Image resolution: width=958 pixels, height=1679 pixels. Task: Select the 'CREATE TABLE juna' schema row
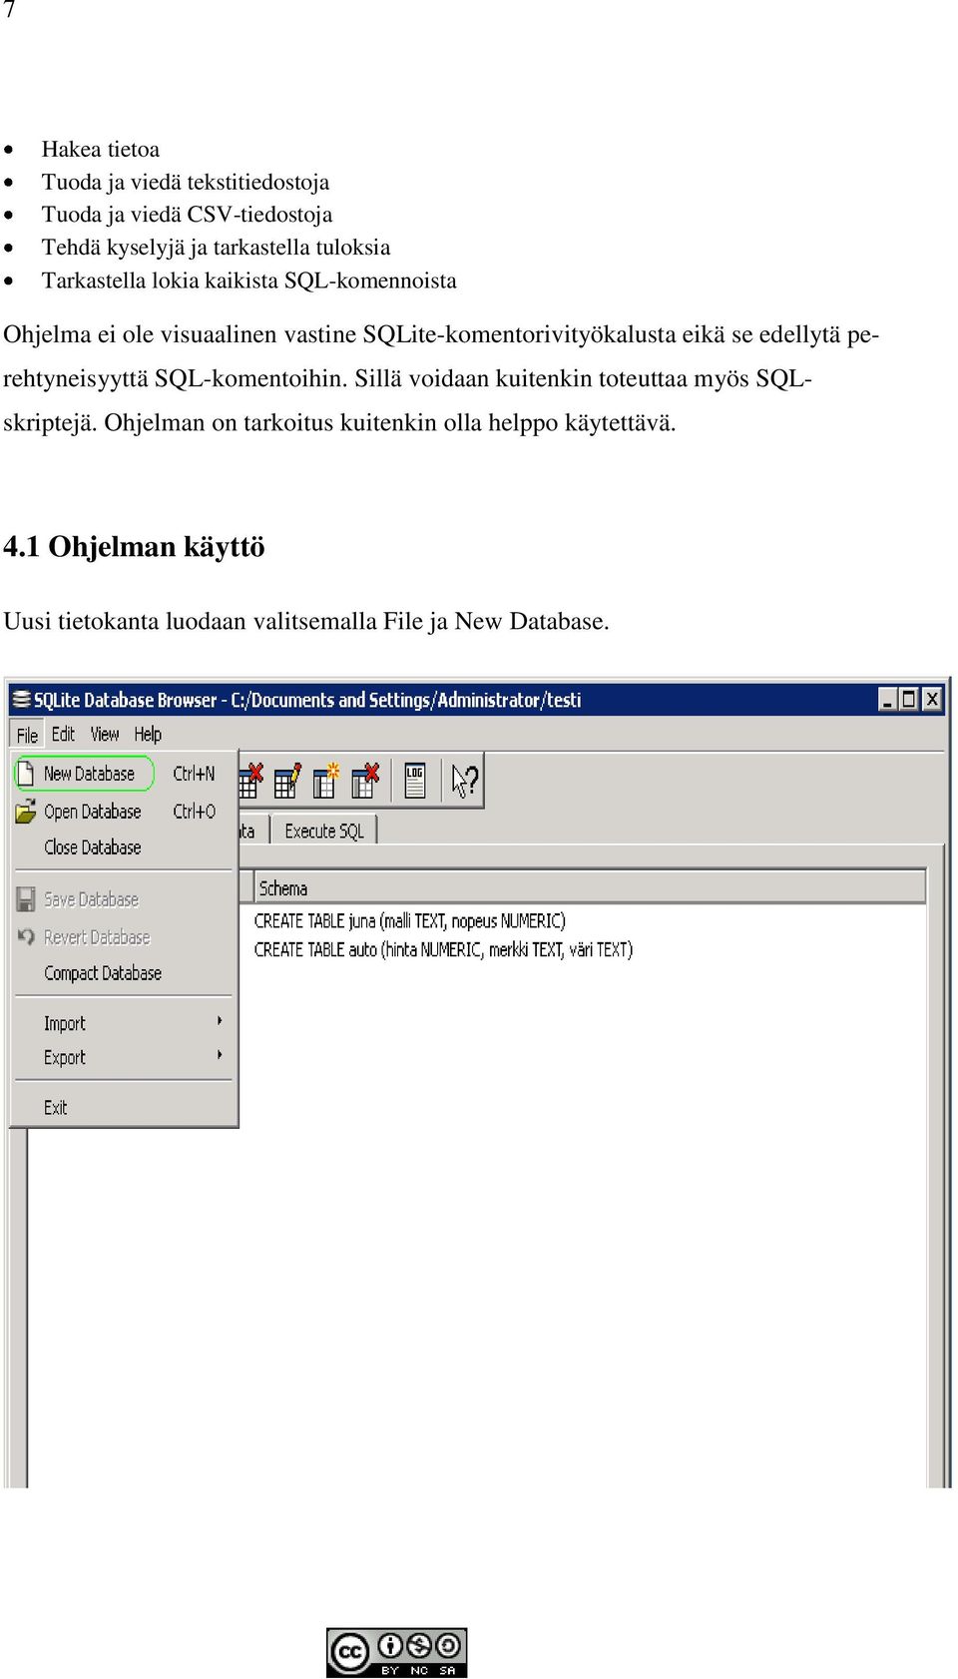(409, 921)
